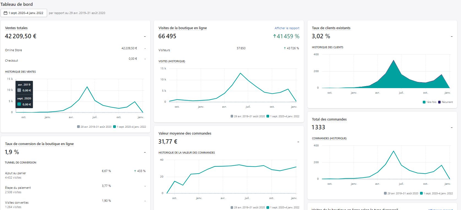This screenshot has width=461, height=210.
Task: Click the Étape du paiement row label
Action: [x=18, y=188]
